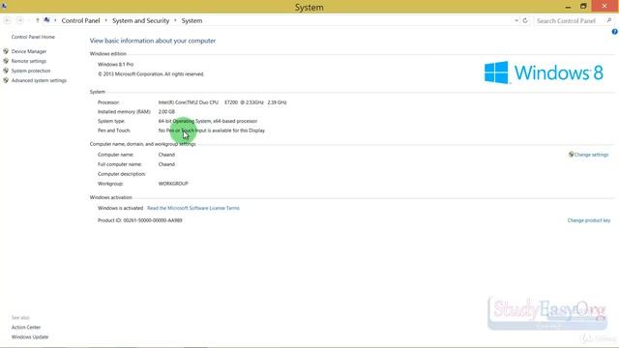Image resolution: width=619 pixels, height=348 pixels.
Task: Click the Full computer name value Chaand
Action: click(x=166, y=164)
